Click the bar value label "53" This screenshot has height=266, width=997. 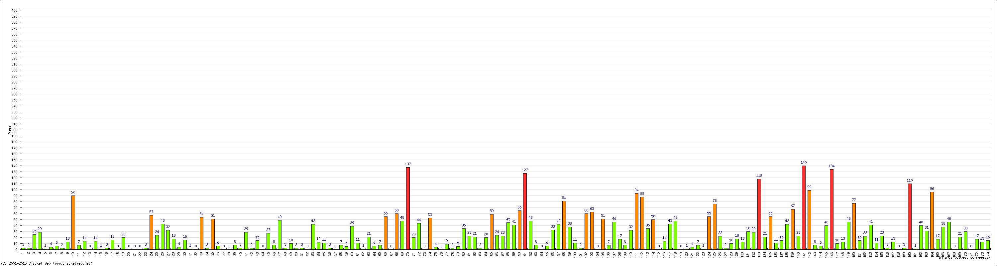click(x=430, y=214)
